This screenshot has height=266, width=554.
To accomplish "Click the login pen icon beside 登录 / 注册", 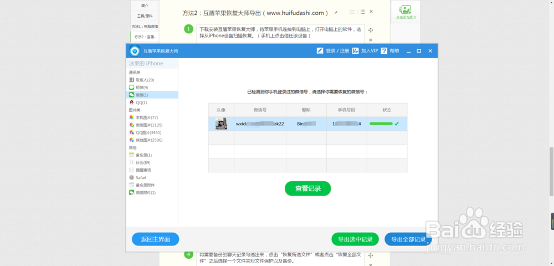I will point(320,51).
